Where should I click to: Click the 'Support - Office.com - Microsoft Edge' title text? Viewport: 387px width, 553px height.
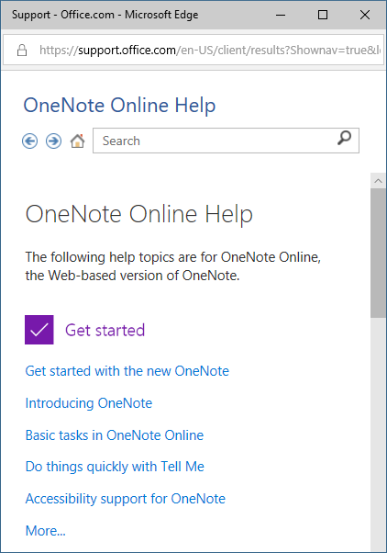pos(105,15)
